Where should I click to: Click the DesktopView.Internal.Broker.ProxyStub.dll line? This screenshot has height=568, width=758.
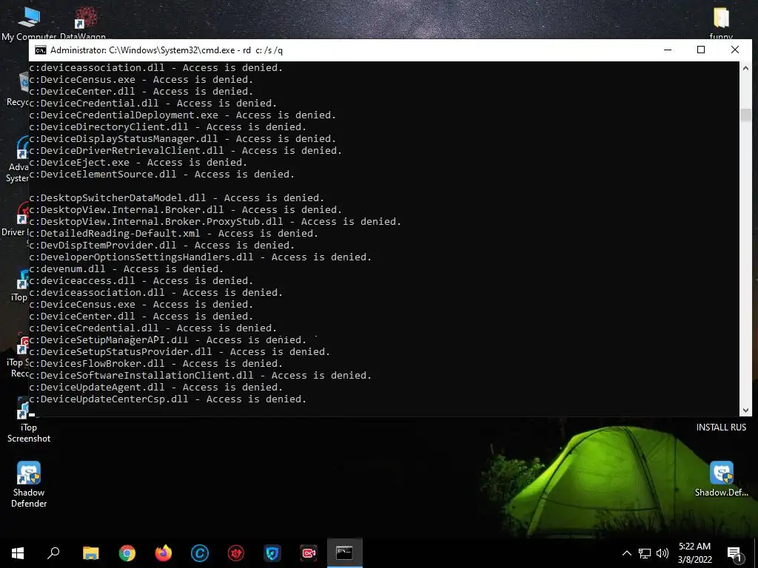point(215,222)
